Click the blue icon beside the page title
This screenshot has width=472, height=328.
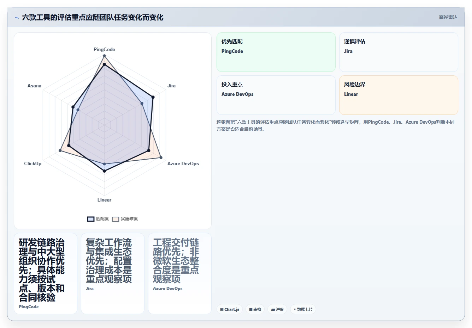17,18
